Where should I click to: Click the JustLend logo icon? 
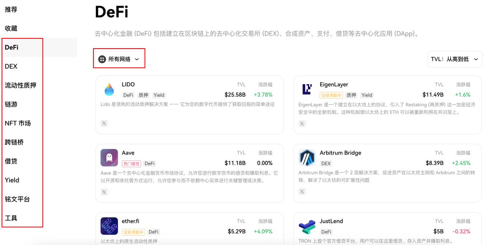(307, 226)
